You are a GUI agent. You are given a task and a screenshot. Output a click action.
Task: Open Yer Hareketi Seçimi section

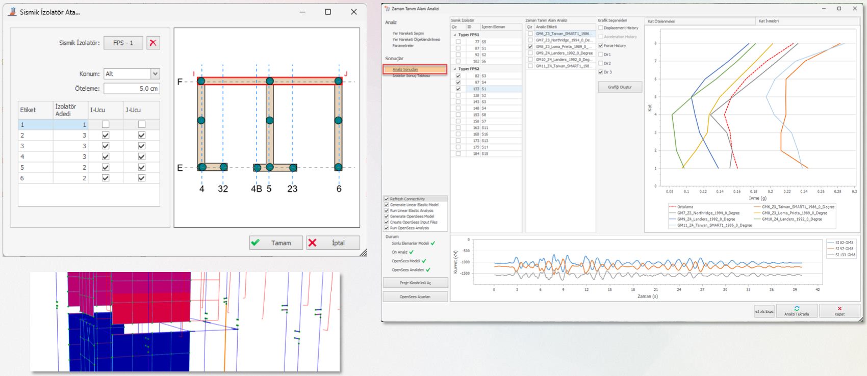coord(408,33)
